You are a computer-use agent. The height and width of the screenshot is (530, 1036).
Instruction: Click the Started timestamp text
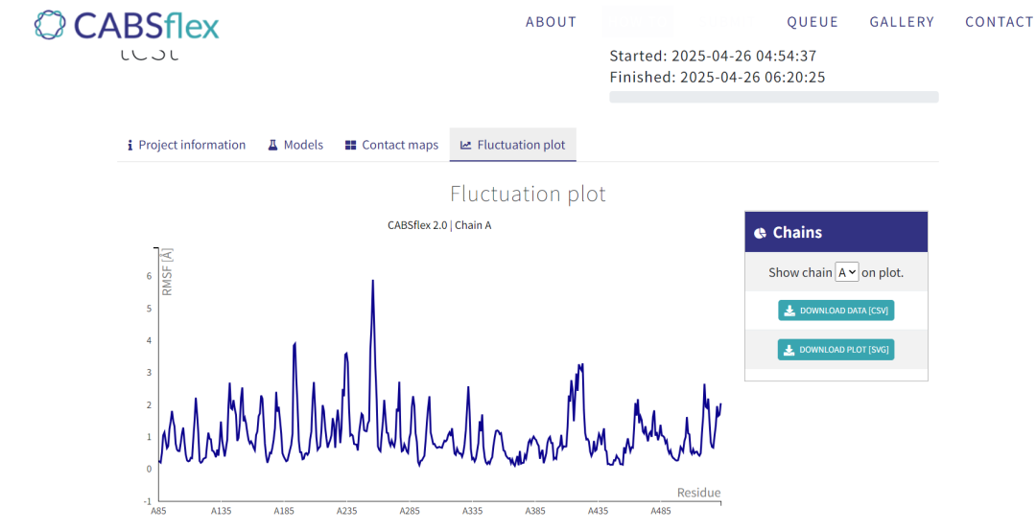(x=712, y=56)
